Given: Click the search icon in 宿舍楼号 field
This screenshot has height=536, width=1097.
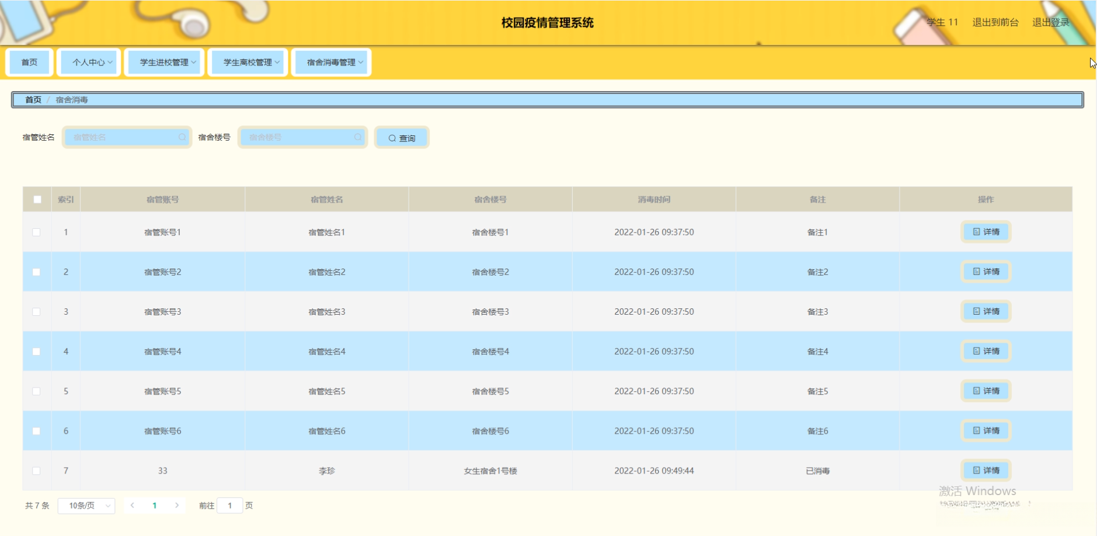Looking at the screenshot, I should [x=358, y=137].
